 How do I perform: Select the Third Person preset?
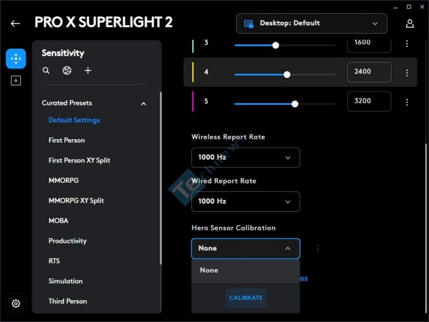pyautogui.click(x=68, y=301)
